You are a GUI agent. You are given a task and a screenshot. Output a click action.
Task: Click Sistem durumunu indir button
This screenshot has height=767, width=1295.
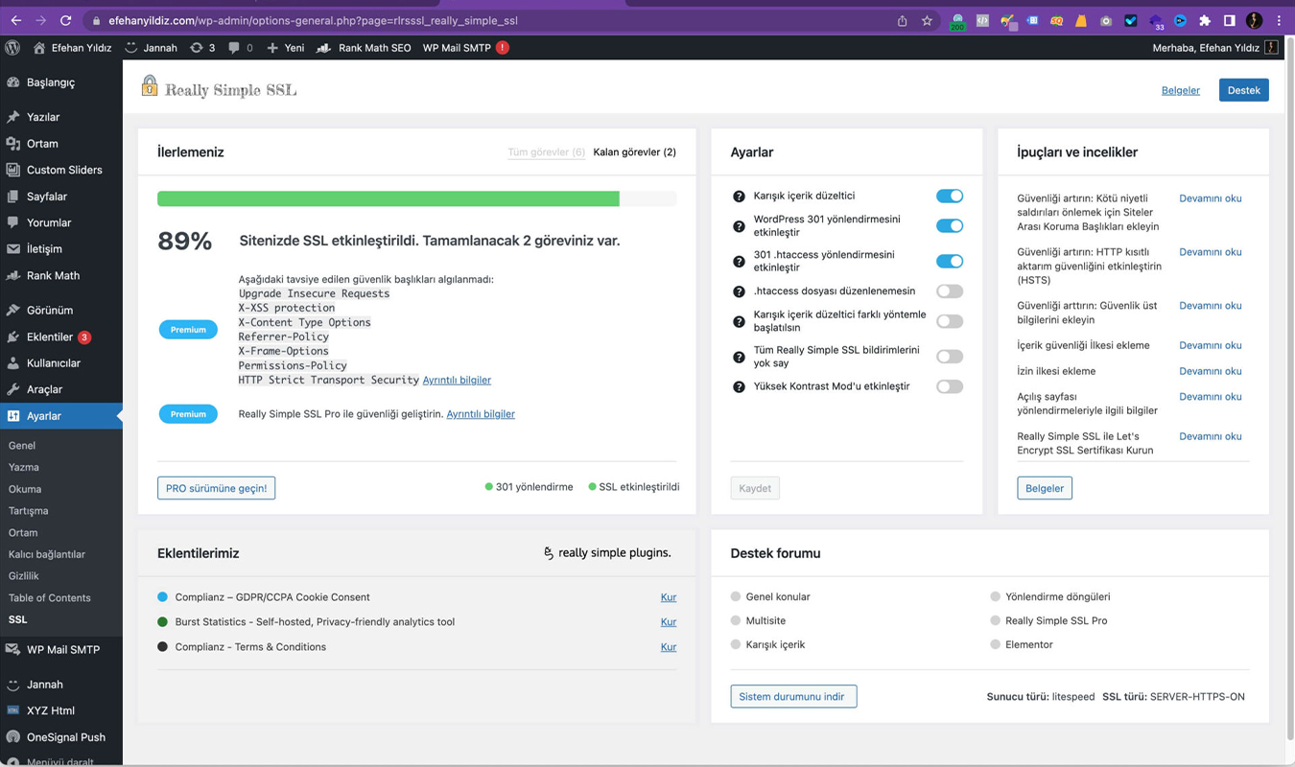(x=792, y=696)
